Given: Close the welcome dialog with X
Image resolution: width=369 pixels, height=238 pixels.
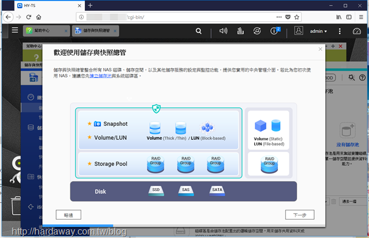Looking at the screenshot, I should [x=321, y=49].
